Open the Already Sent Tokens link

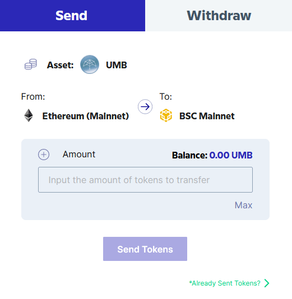pos(225,283)
